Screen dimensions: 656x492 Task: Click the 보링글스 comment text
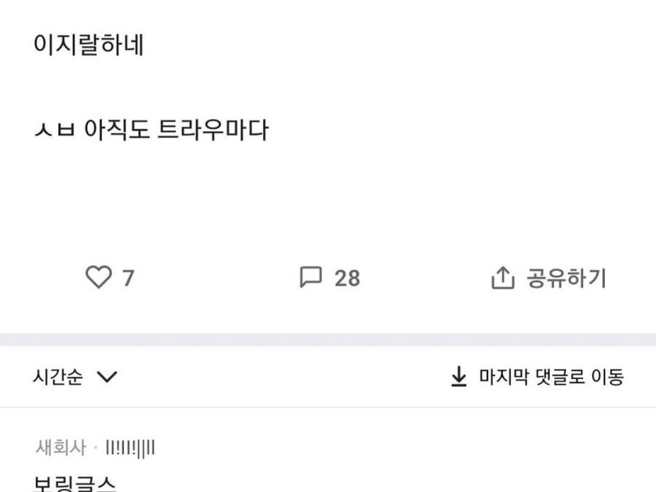(x=75, y=483)
